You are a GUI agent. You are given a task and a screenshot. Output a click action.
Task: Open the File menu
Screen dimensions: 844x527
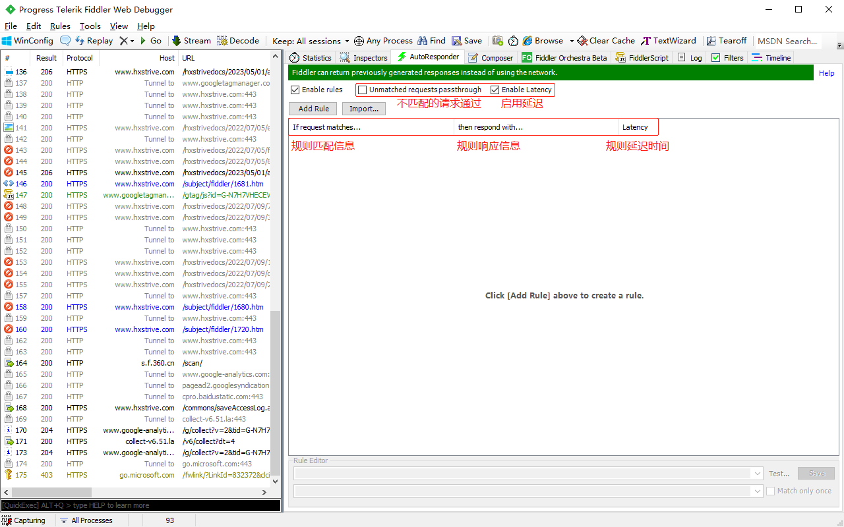coord(11,26)
